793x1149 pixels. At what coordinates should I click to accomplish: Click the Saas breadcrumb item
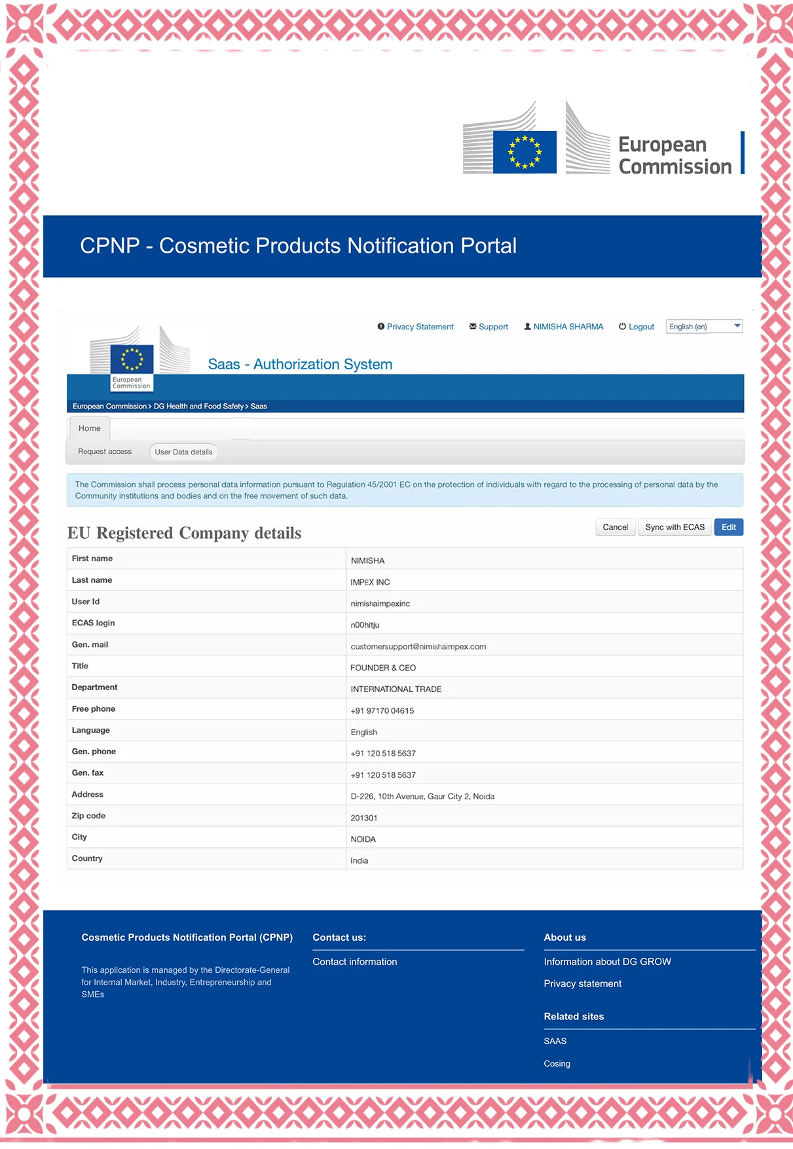coord(259,407)
